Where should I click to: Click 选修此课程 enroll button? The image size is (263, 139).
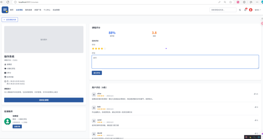click(44, 100)
